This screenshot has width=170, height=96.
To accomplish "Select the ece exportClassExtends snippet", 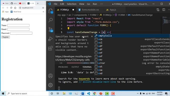I will 132,39.
